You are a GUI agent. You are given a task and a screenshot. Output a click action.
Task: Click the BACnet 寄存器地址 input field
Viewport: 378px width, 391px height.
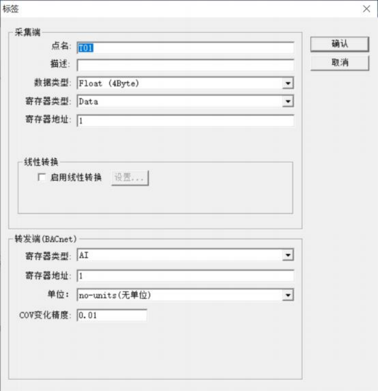(185, 276)
